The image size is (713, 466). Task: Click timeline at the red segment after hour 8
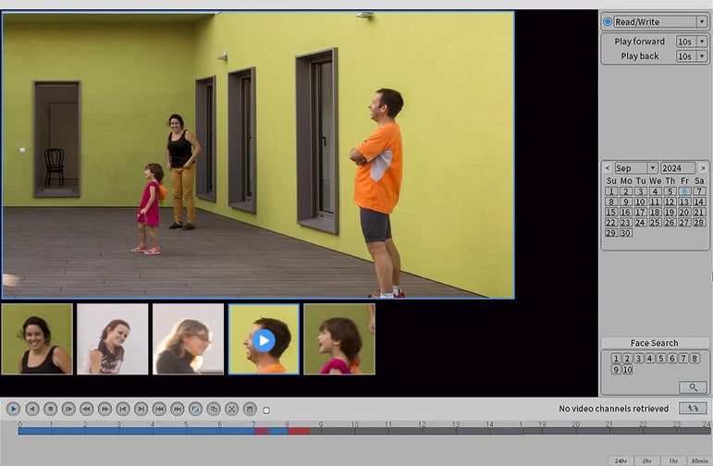299,431
